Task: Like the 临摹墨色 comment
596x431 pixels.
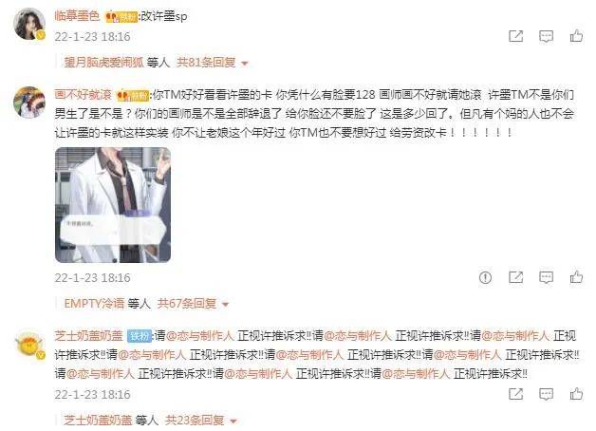Action: tap(576, 36)
